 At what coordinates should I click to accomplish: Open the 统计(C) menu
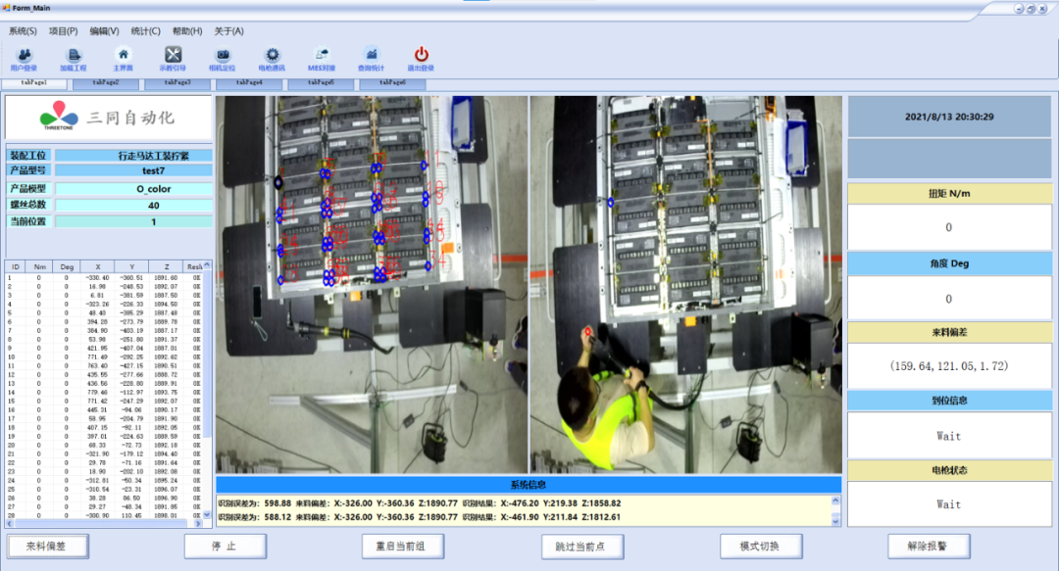[145, 31]
